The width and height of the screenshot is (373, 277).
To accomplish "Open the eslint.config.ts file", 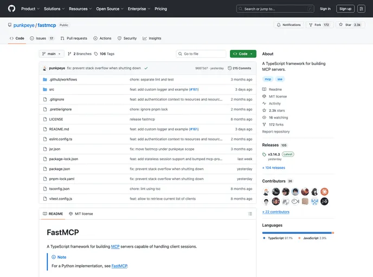I will pos(61,140).
